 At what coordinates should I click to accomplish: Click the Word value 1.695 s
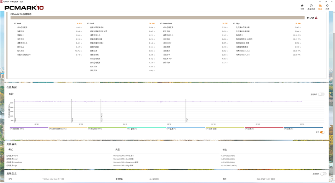79,27
